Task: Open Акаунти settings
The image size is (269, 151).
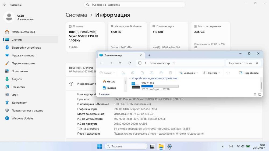Action: point(31,79)
